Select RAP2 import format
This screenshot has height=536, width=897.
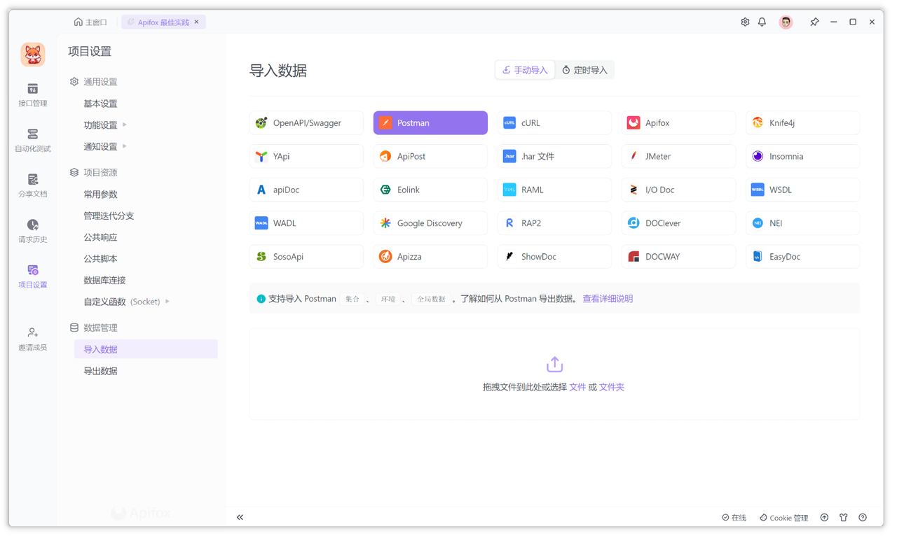click(x=554, y=223)
